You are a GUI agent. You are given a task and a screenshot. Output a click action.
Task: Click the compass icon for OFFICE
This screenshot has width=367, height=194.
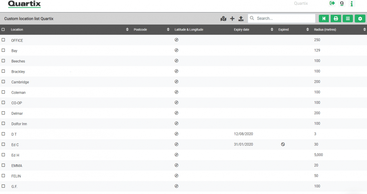point(177,40)
